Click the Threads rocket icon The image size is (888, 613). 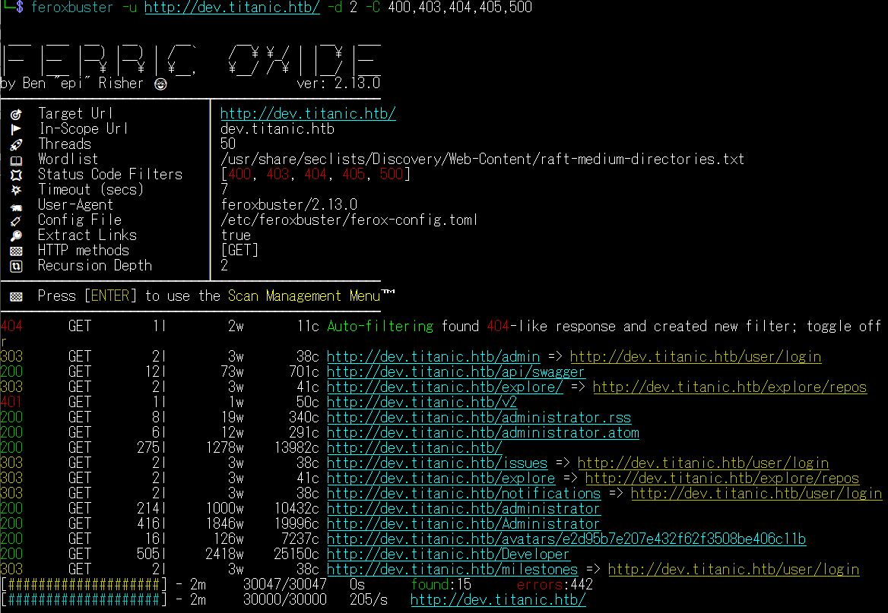tap(16, 144)
